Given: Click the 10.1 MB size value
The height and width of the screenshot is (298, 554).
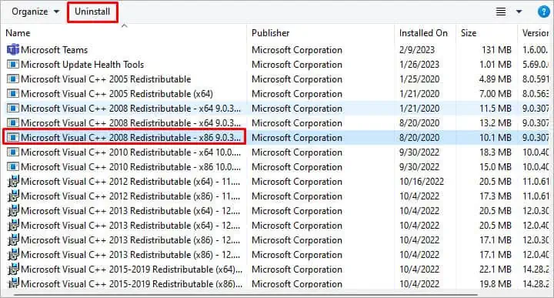Looking at the screenshot, I should tap(496, 138).
